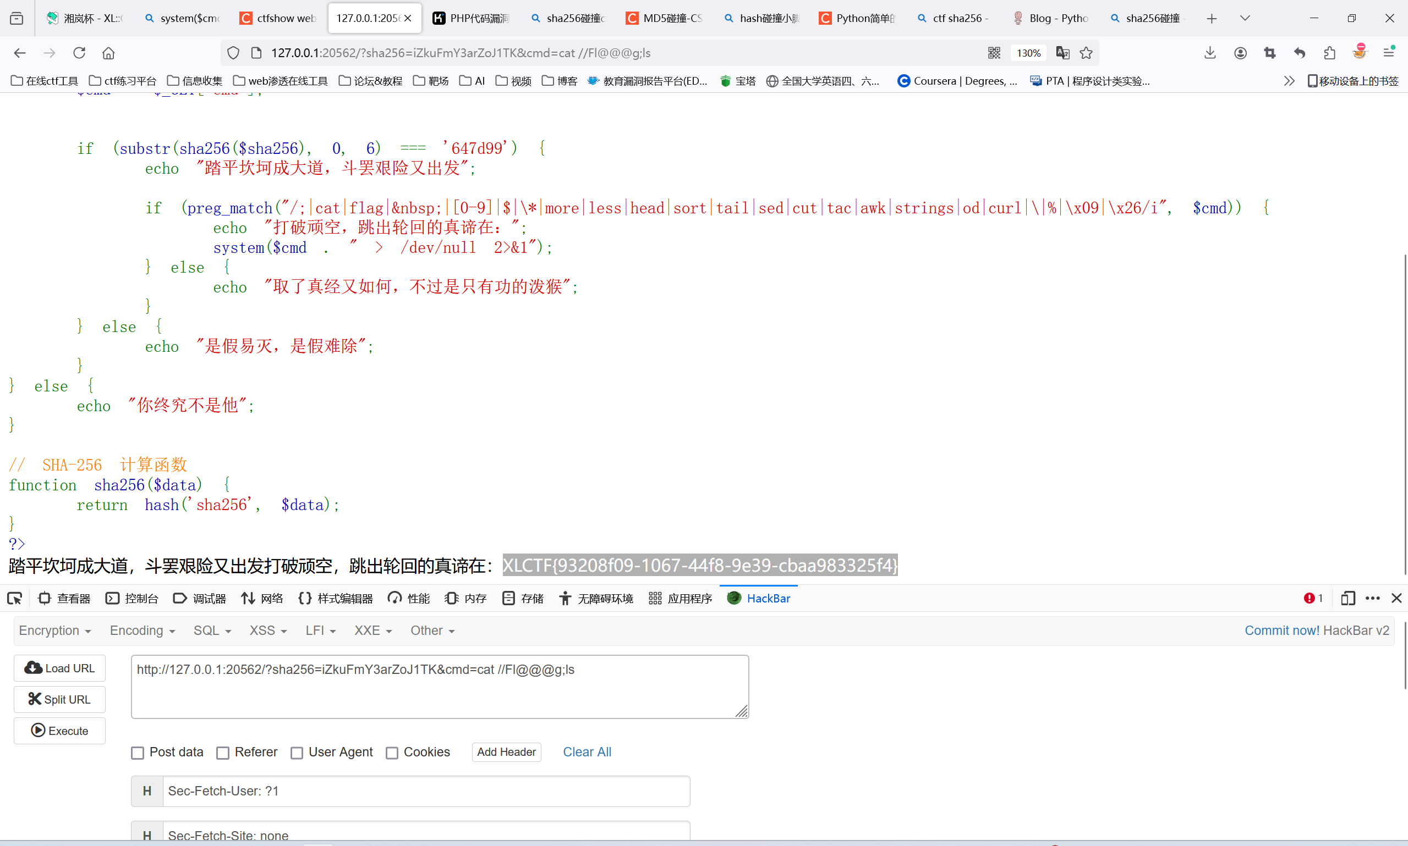Screen dimensions: 1408x846
Task: Activate the devtools element picker icon
Action: pos(14,598)
